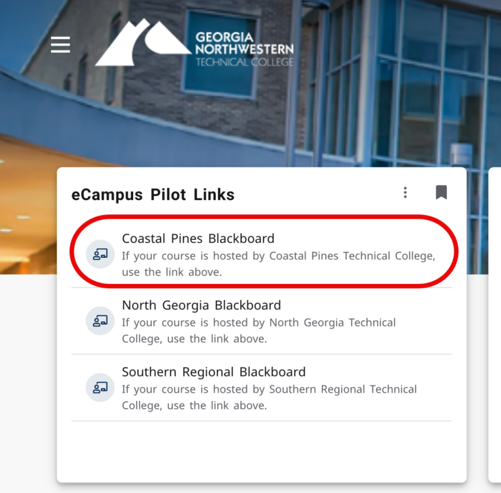The image size is (501, 493).
Task: Click the Southern Regional Technical College description
Action: pyautogui.click(x=269, y=397)
